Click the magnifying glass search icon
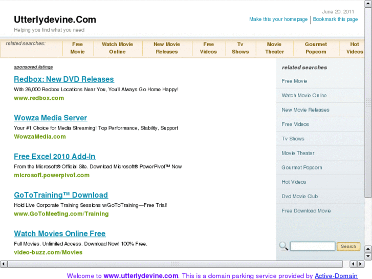The image size is (372, 279). tap(283, 246)
